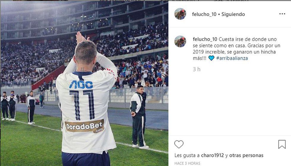Viewport: 291px width, 166px height.
Task: Click the DoradoBet logo on jersey
Action: (x=84, y=126)
